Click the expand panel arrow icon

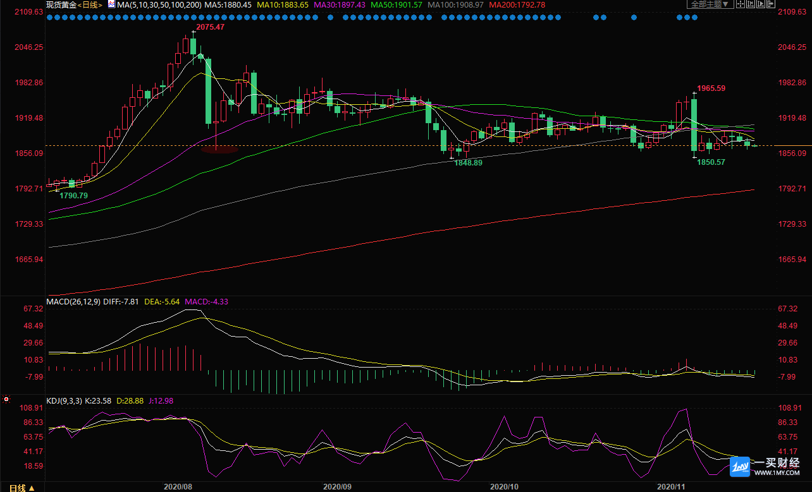(771, 4)
